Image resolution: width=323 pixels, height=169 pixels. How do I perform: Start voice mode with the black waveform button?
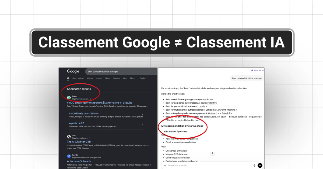click(260, 166)
